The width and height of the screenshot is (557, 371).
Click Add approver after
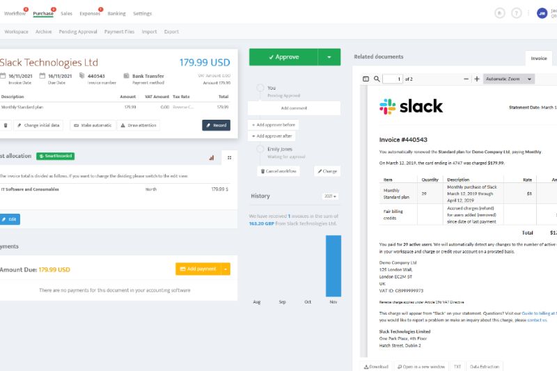(272, 136)
